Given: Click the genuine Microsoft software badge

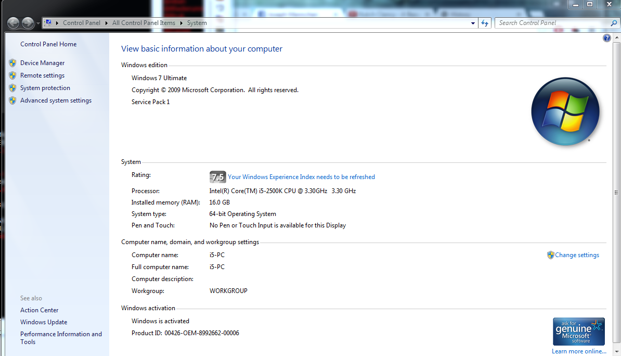Looking at the screenshot, I should (x=579, y=332).
